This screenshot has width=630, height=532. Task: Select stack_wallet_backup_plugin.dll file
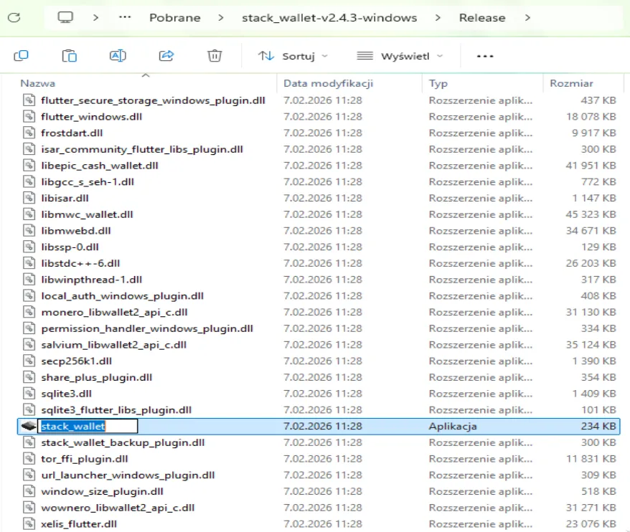(123, 442)
